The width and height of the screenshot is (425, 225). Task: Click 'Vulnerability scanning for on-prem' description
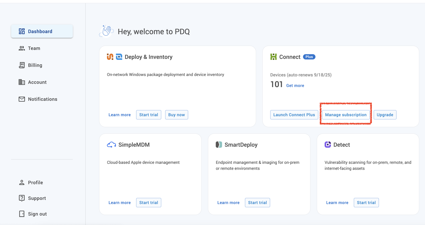point(368,165)
